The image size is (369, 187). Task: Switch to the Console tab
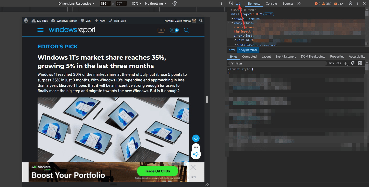pos(271,4)
